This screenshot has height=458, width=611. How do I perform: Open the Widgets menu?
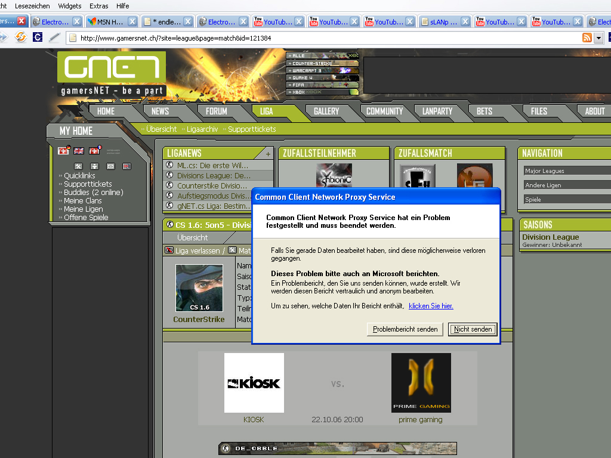pos(69,6)
